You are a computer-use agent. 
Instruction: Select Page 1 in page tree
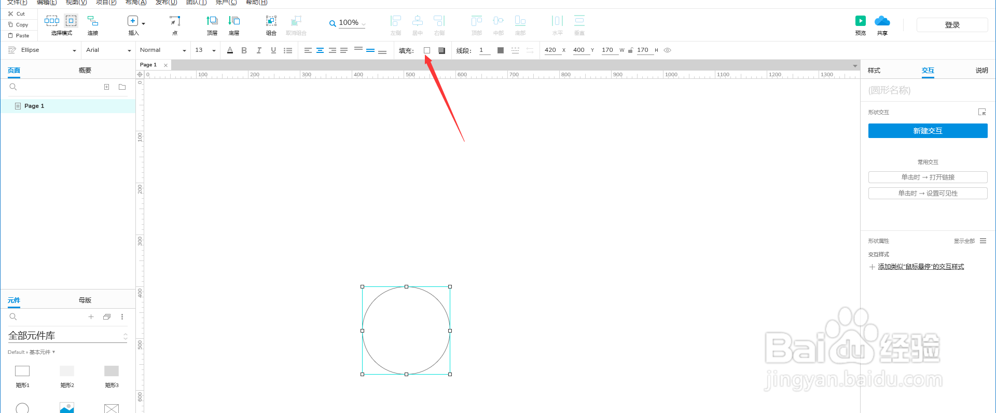click(68, 106)
